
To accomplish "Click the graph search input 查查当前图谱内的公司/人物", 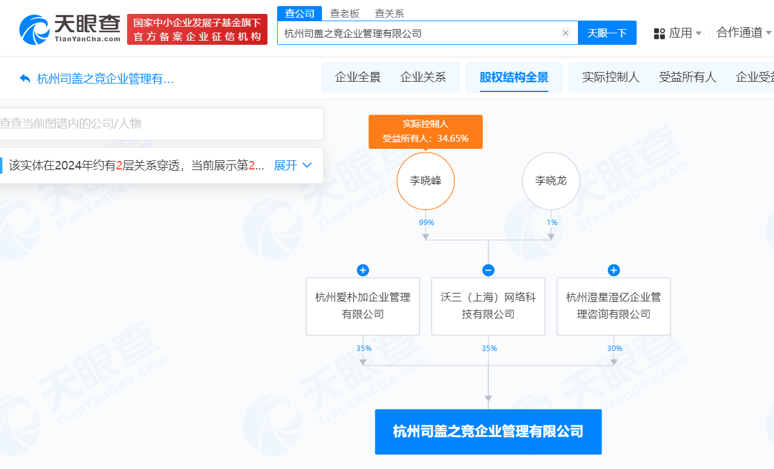I will click(160, 124).
